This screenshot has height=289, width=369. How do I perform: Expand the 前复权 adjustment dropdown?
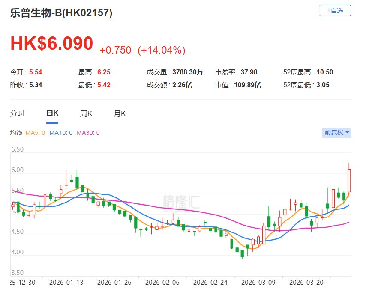click(x=337, y=133)
